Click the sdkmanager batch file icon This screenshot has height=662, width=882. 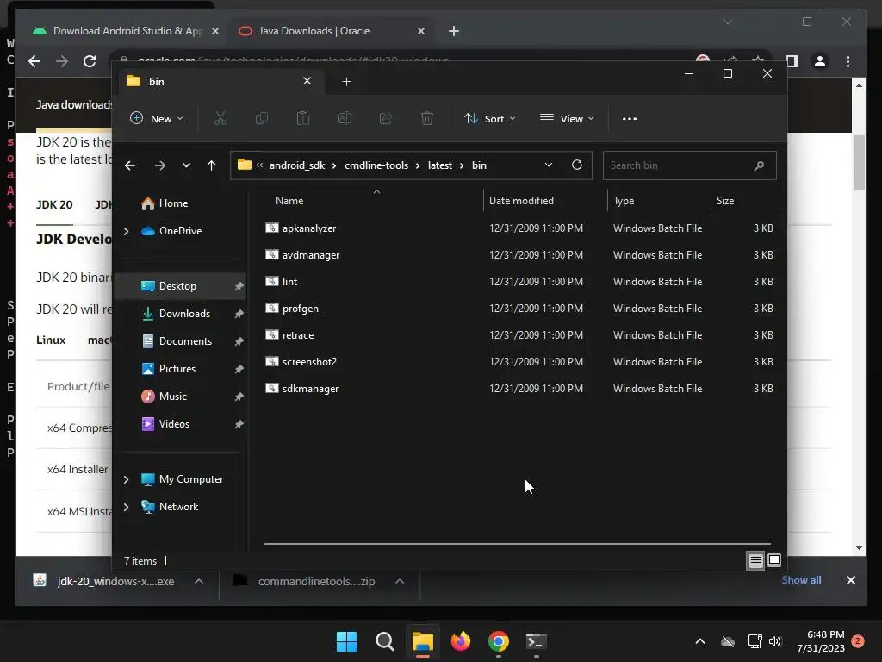pos(272,389)
